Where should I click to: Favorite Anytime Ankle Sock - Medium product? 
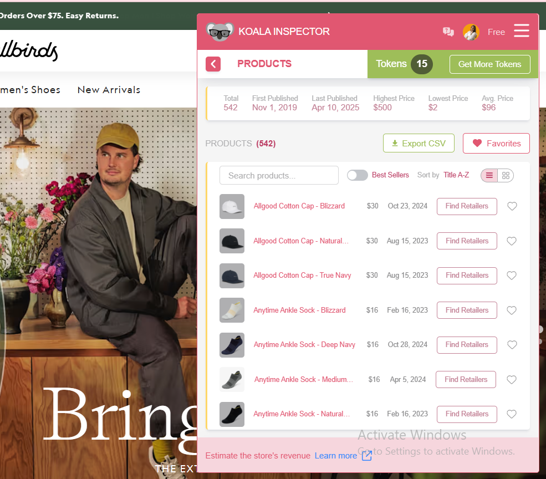pyautogui.click(x=512, y=380)
